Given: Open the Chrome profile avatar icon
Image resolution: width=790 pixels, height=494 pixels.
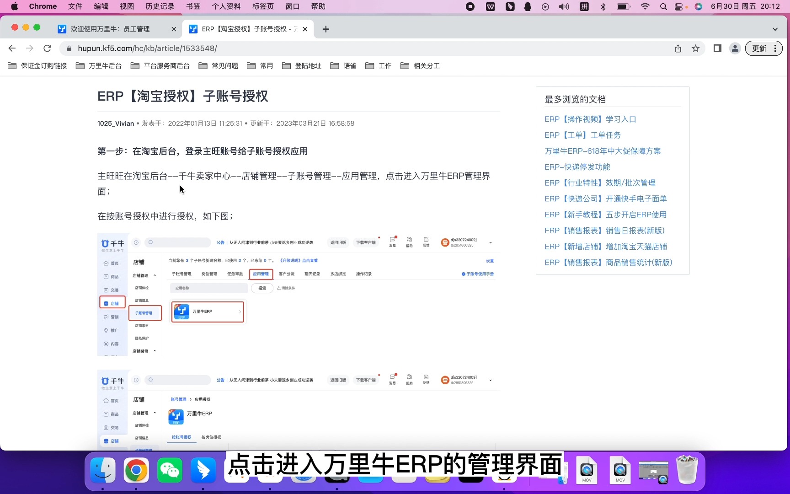Looking at the screenshot, I should click(735, 48).
